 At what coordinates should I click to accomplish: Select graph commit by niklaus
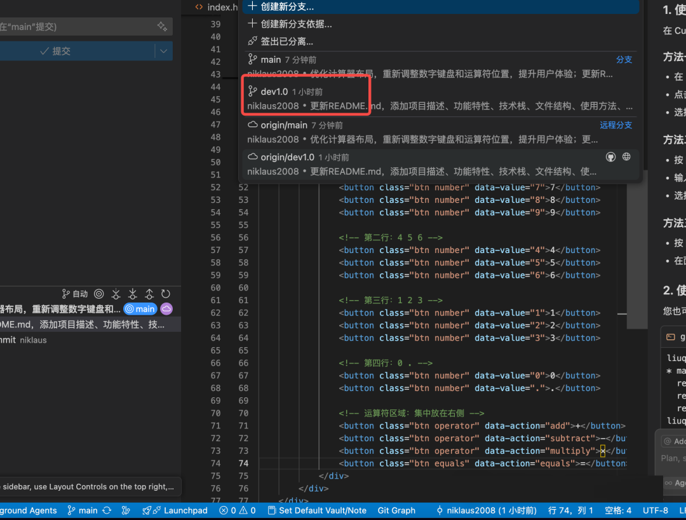click(x=90, y=340)
